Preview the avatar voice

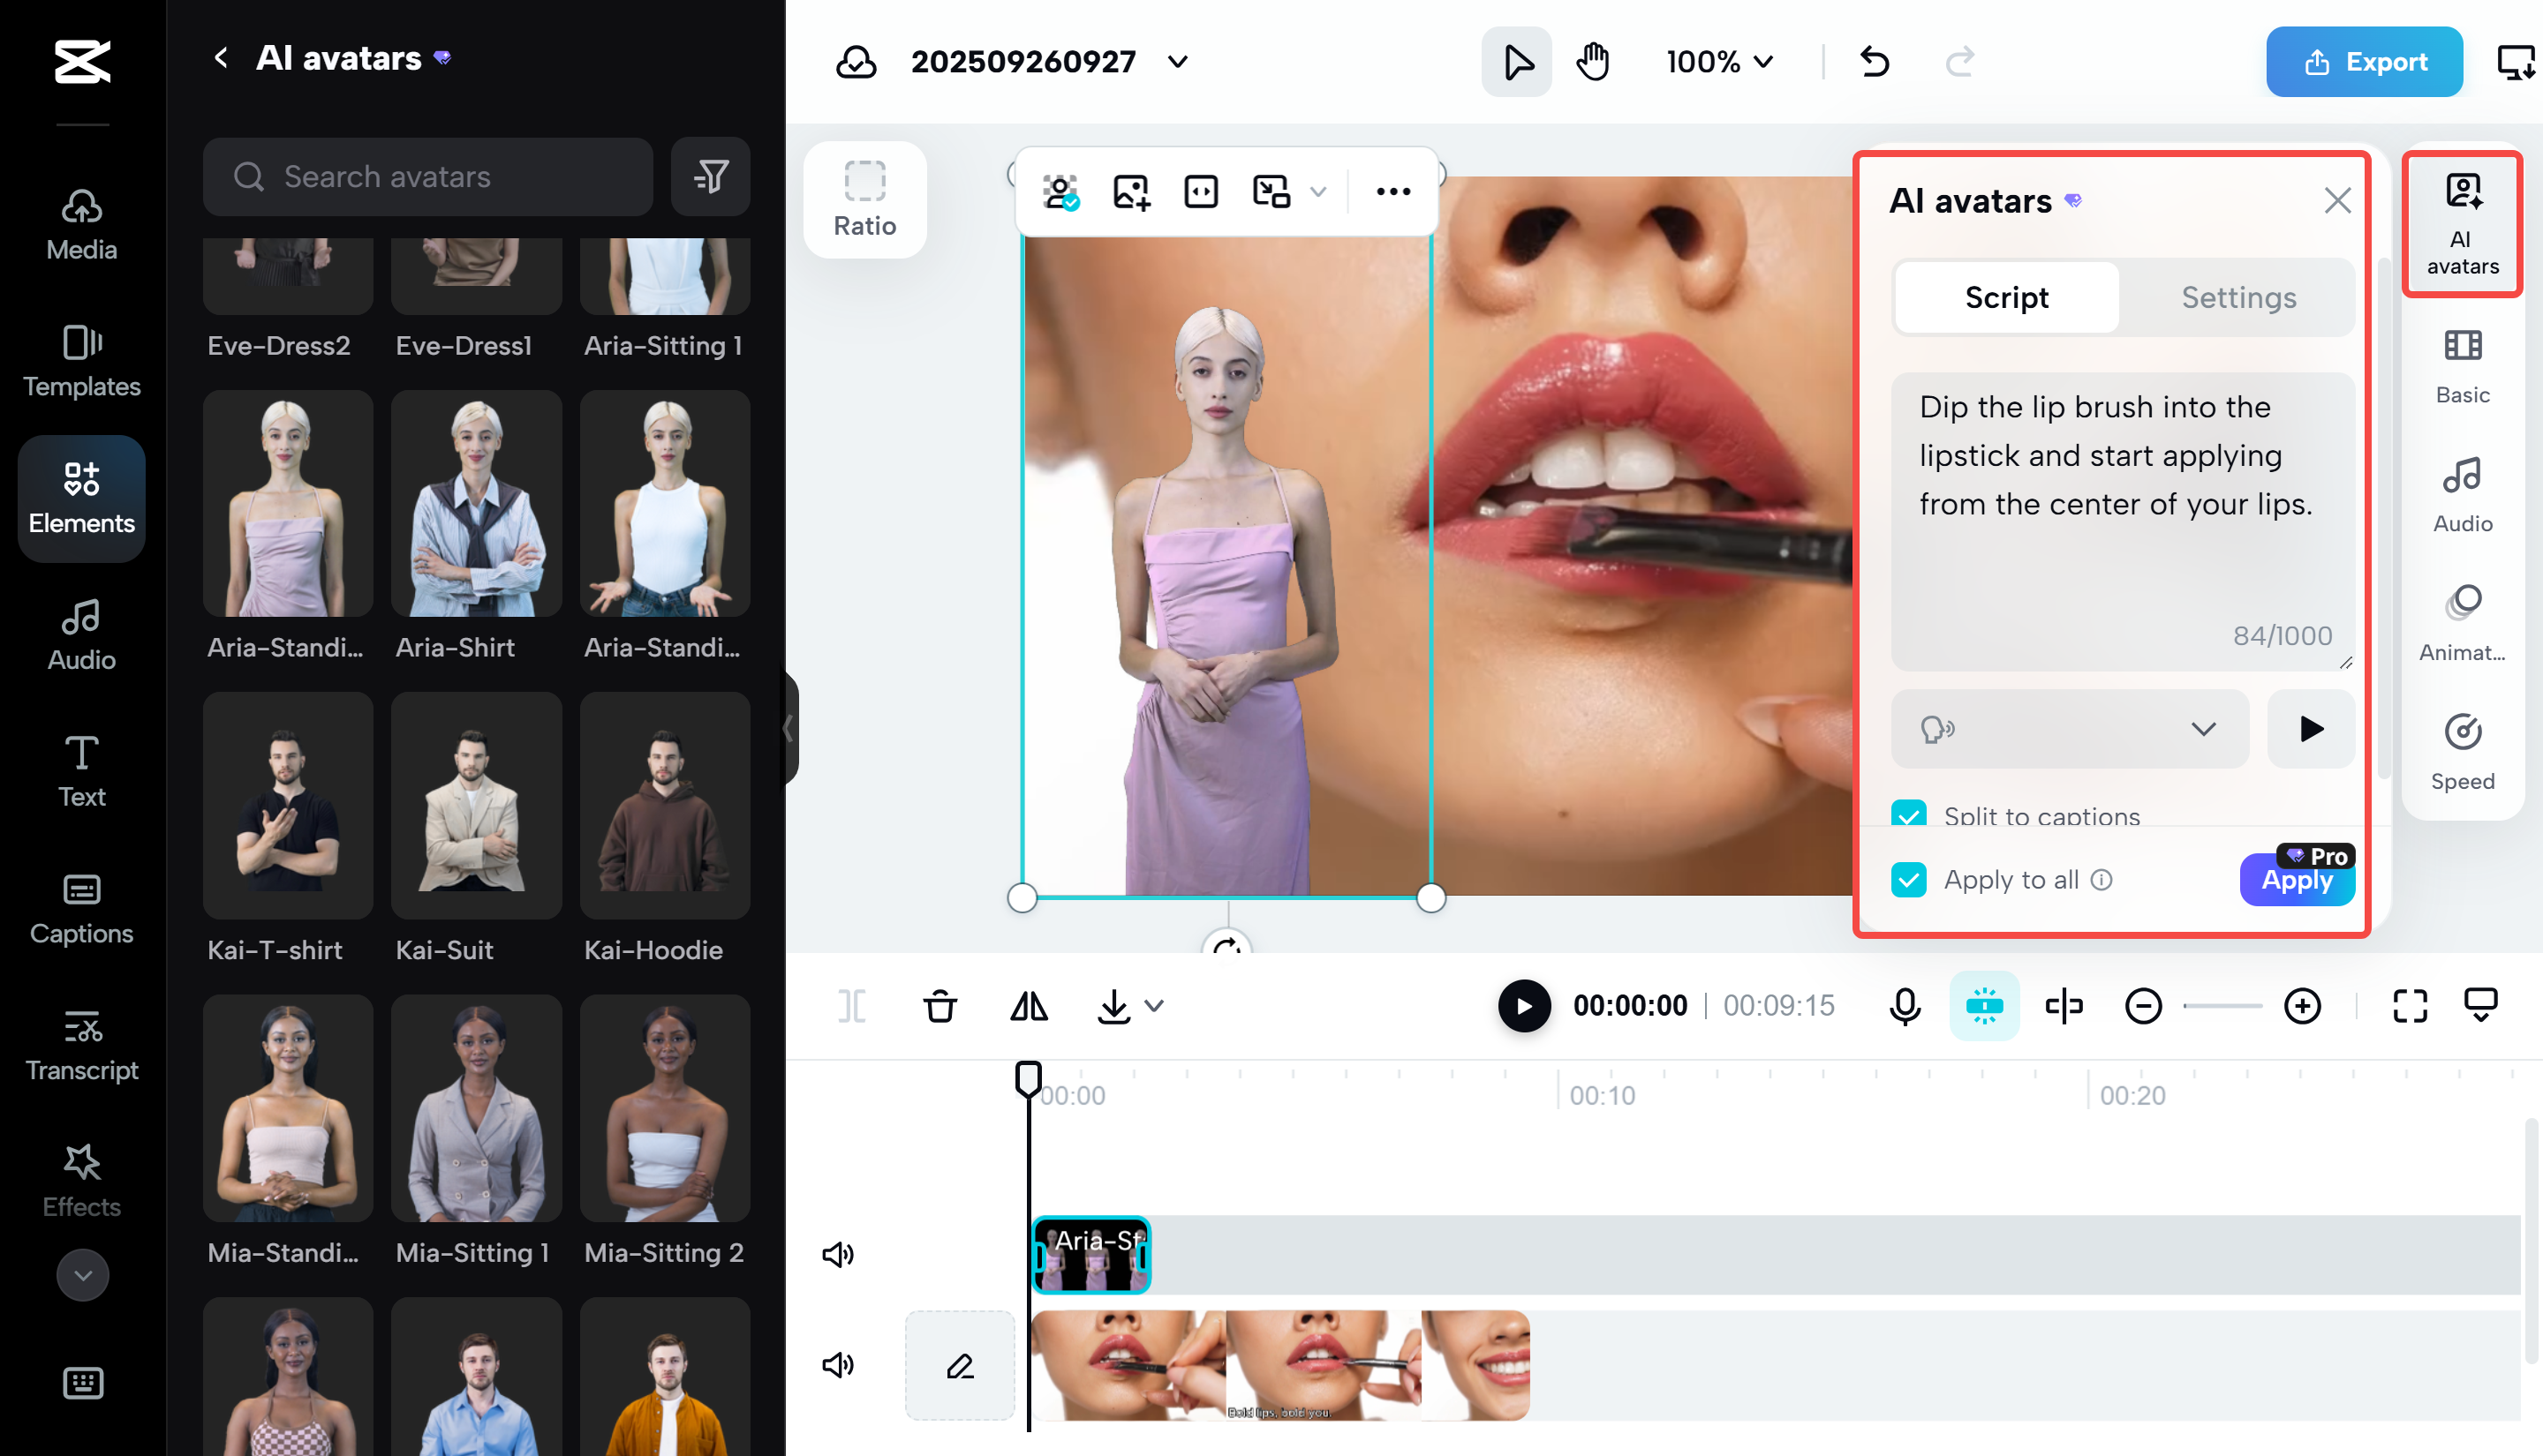2310,729
